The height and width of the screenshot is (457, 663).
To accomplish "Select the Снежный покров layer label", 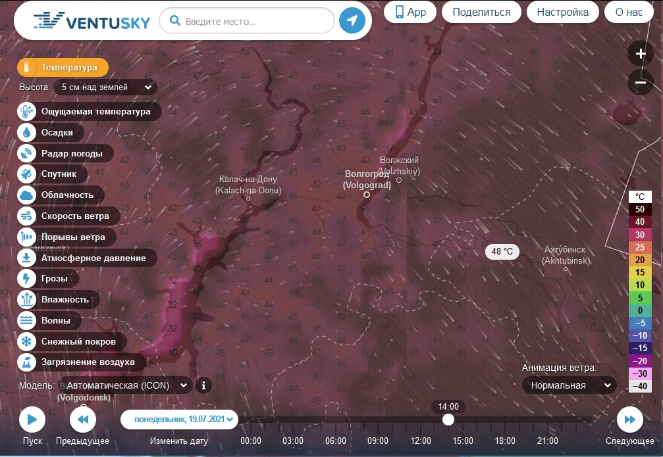I will point(78,341).
